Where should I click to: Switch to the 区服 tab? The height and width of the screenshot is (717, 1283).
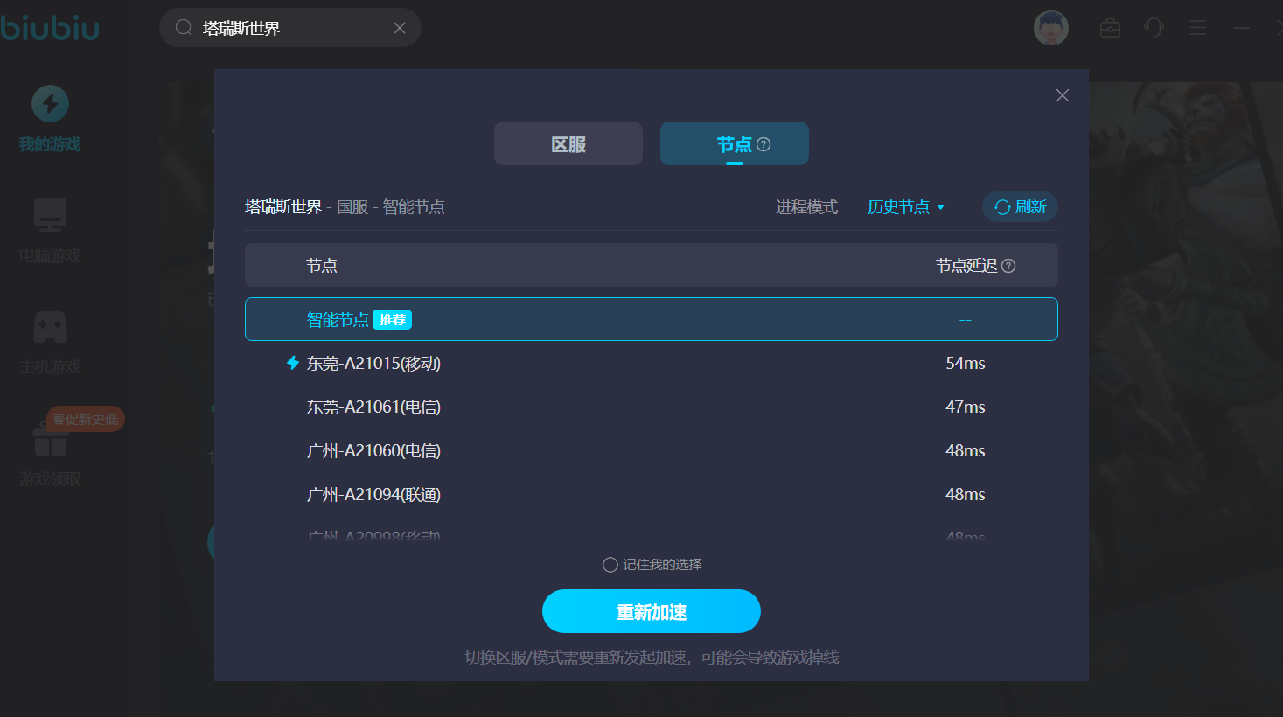[568, 144]
